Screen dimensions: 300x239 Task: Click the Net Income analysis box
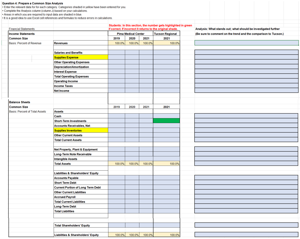pos(246,90)
